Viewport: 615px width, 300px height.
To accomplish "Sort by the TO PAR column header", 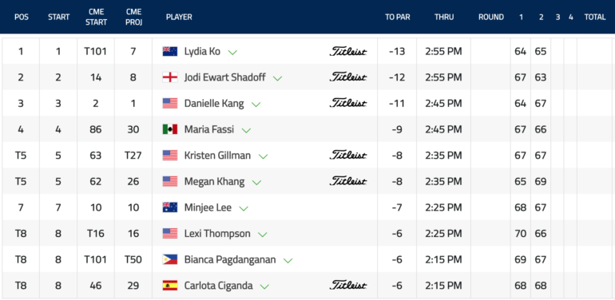I will (x=397, y=18).
